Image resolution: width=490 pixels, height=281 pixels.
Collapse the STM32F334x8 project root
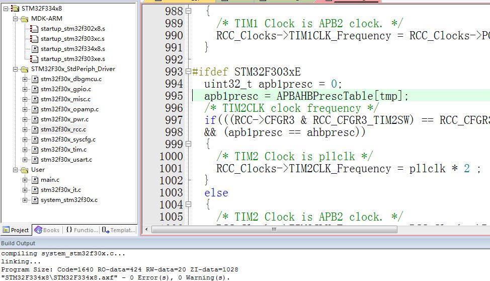click(x=6, y=9)
